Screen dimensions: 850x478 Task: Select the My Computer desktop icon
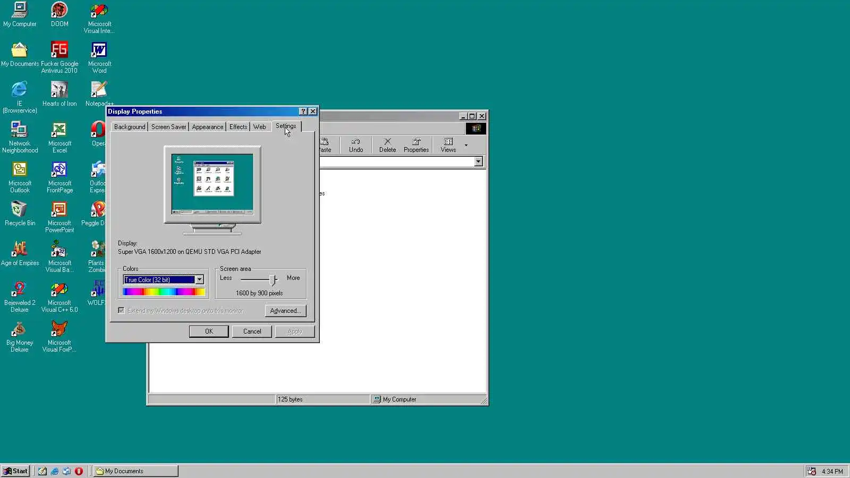(x=20, y=14)
